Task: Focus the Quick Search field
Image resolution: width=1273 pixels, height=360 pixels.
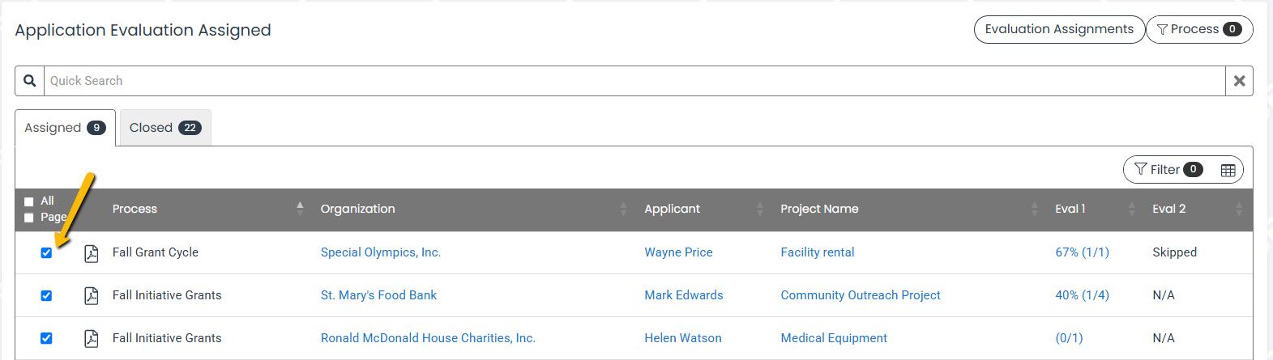Action: tap(634, 81)
